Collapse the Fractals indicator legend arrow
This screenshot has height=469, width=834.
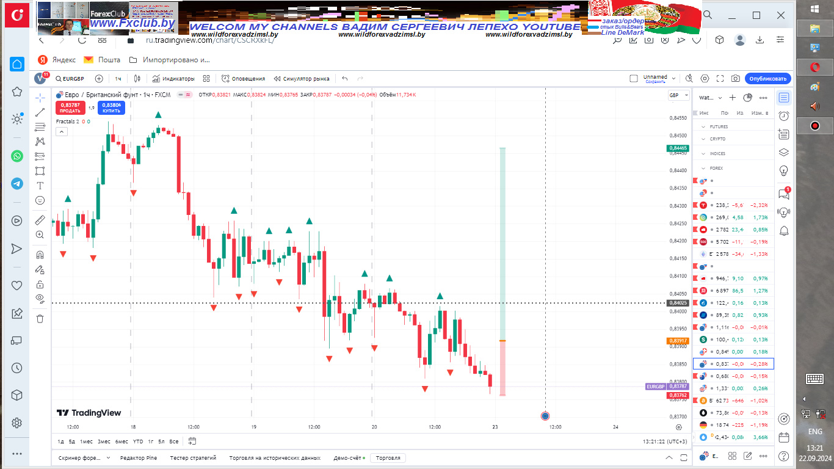[62, 131]
